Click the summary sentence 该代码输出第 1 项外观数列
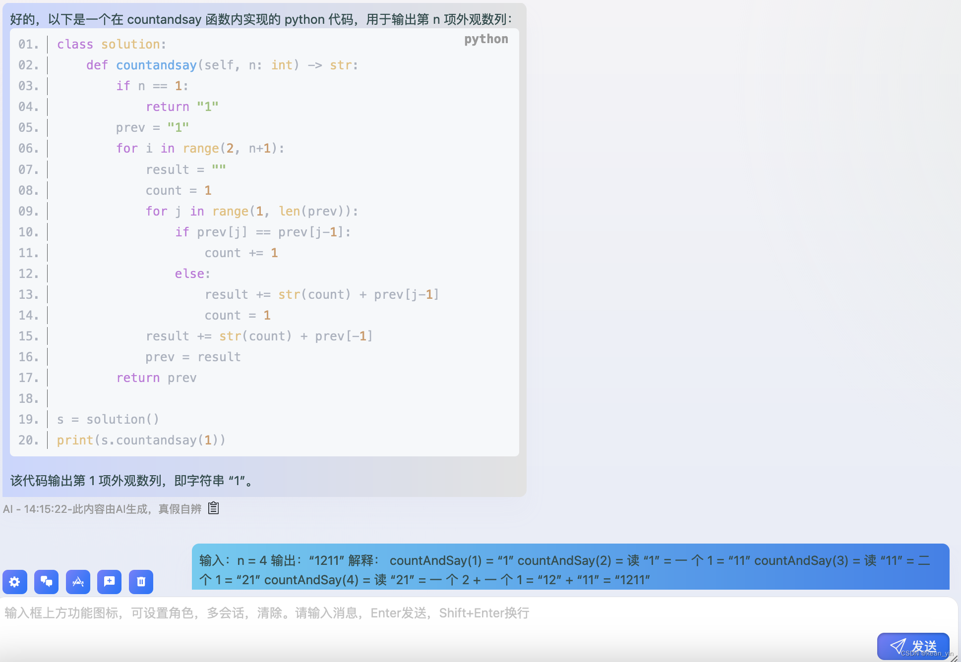 click(x=132, y=481)
